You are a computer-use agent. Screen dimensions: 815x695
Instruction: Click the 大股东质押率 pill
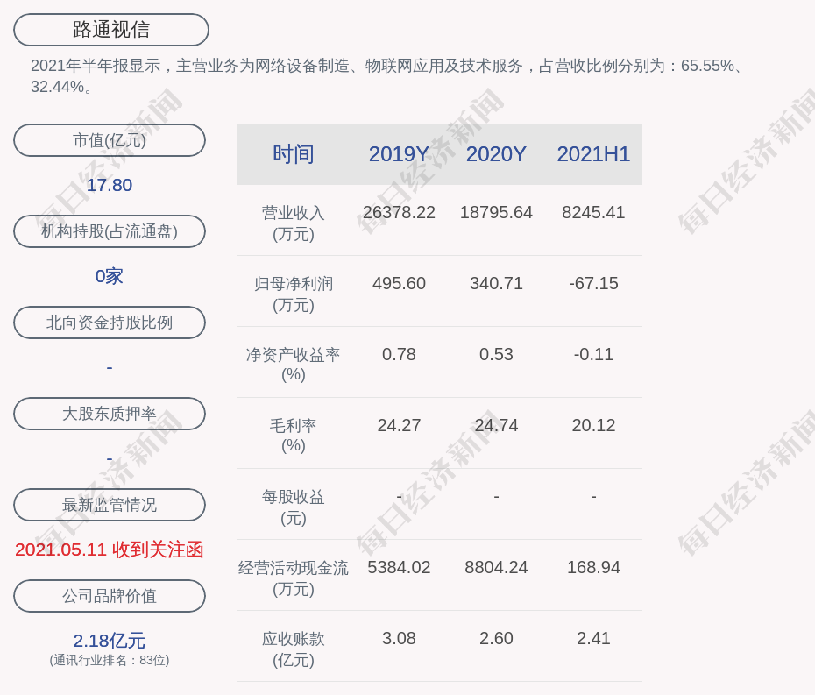point(110,414)
